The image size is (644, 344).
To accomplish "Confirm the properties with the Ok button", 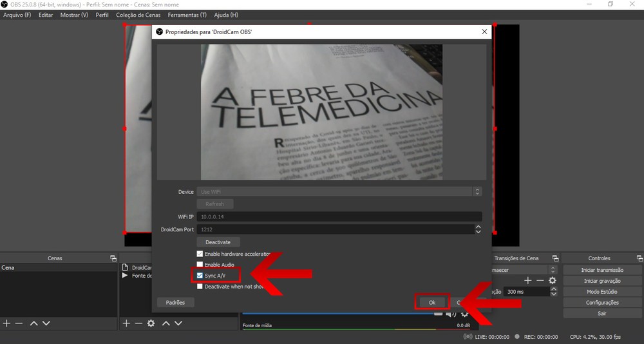I will pyautogui.click(x=432, y=303).
